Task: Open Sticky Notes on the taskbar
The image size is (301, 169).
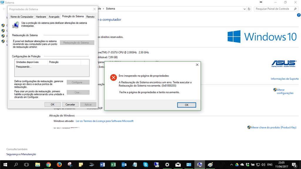Action: 81,165
